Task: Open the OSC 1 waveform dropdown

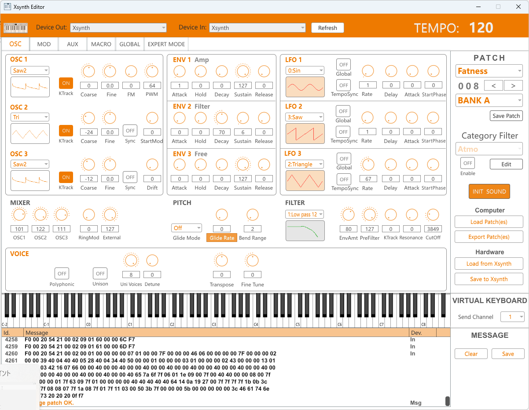Action: coord(30,70)
